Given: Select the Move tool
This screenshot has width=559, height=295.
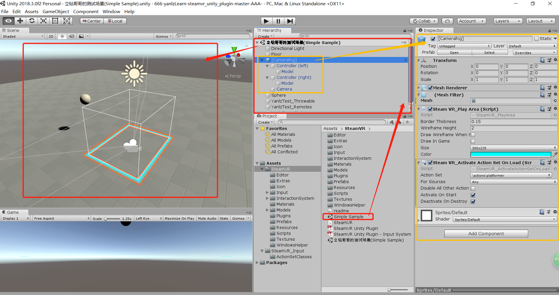Looking at the screenshot, I should point(20,21).
